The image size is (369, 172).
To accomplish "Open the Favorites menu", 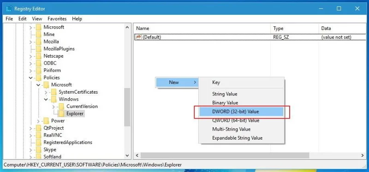I will pyautogui.click(x=57, y=18).
